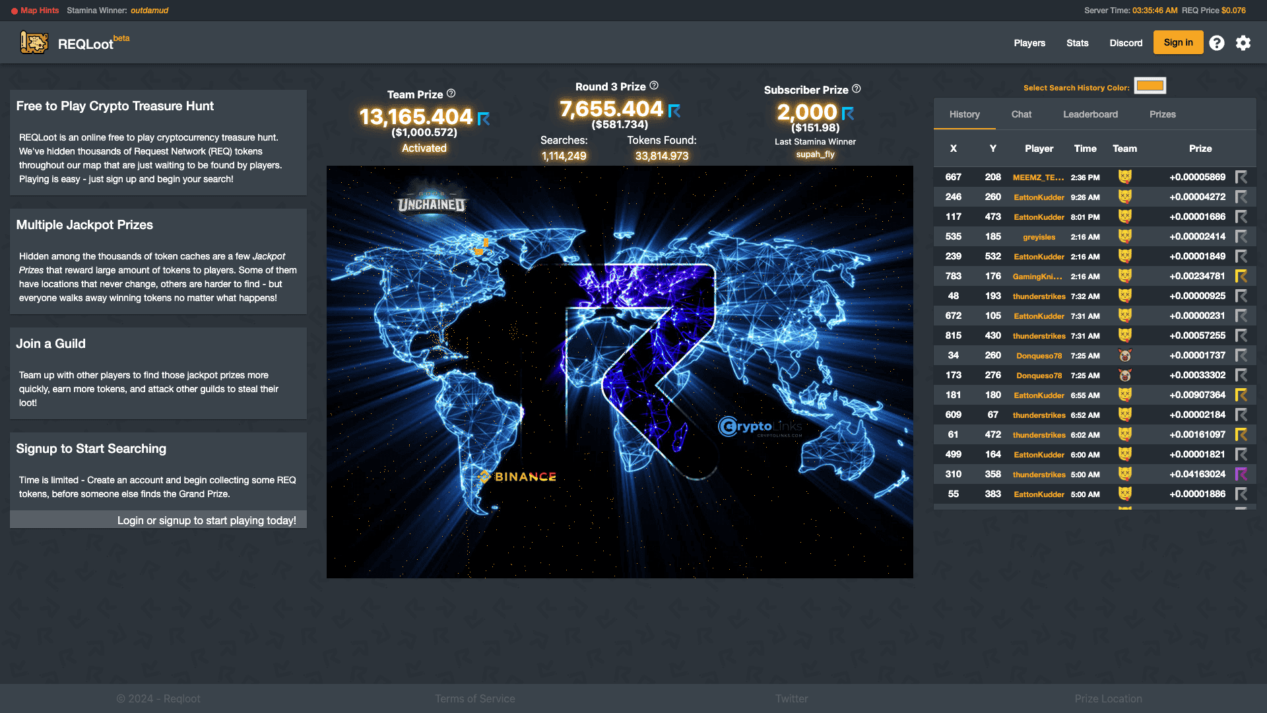The width and height of the screenshot is (1267, 713).
Task: Click the Player column header
Action: click(1039, 149)
